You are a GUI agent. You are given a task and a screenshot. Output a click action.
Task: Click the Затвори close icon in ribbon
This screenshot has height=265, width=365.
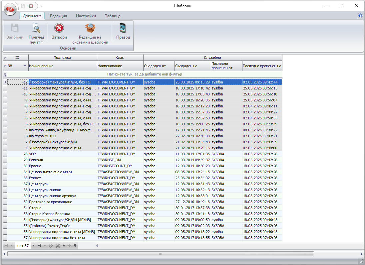[x=59, y=28]
